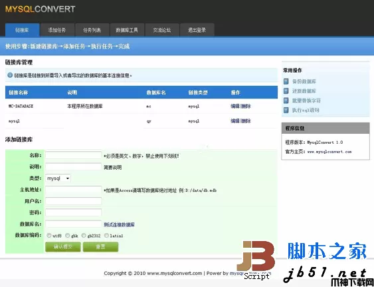The width and height of the screenshot is (374, 287).
Task: Open the 备份数据库 link
Action: (x=304, y=81)
